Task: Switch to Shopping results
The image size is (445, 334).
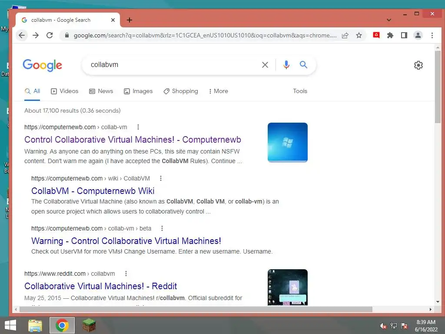Action: click(x=181, y=91)
